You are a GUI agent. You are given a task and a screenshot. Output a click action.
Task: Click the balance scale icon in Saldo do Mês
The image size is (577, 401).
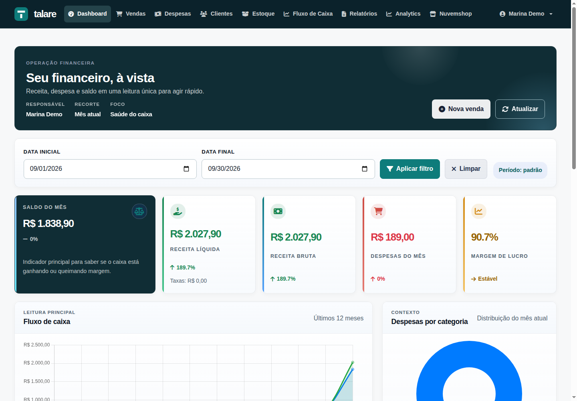coord(139,211)
